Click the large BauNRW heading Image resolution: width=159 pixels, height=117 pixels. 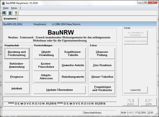click(x=61, y=32)
